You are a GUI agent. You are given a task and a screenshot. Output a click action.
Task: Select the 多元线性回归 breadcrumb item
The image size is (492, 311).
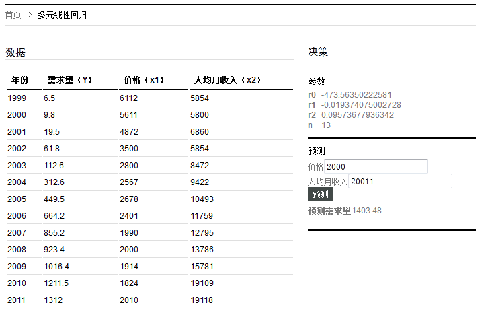(62, 15)
